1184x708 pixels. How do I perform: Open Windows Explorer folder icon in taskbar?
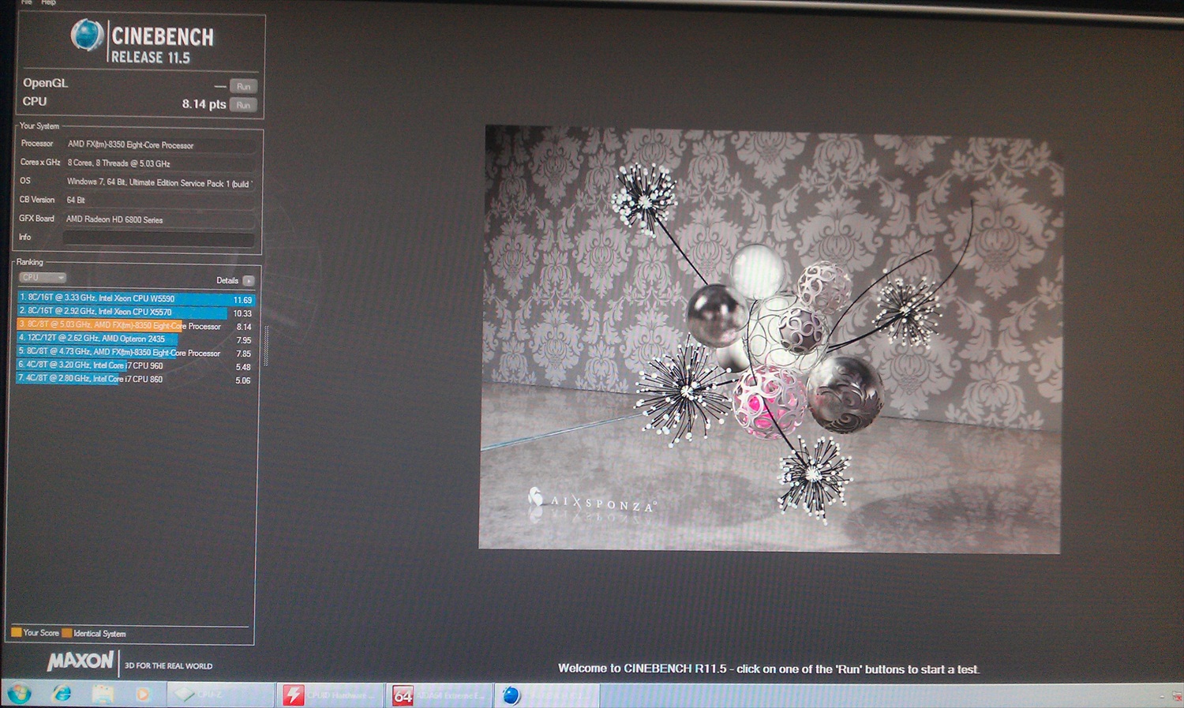(103, 694)
